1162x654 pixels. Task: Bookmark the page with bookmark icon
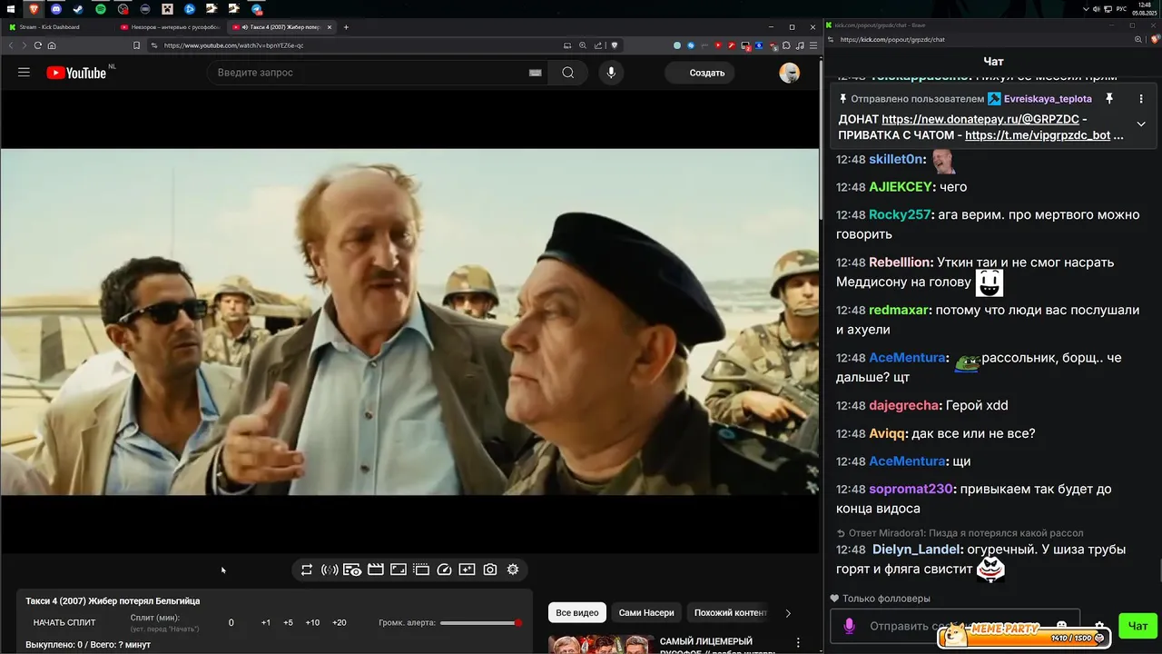(136, 45)
